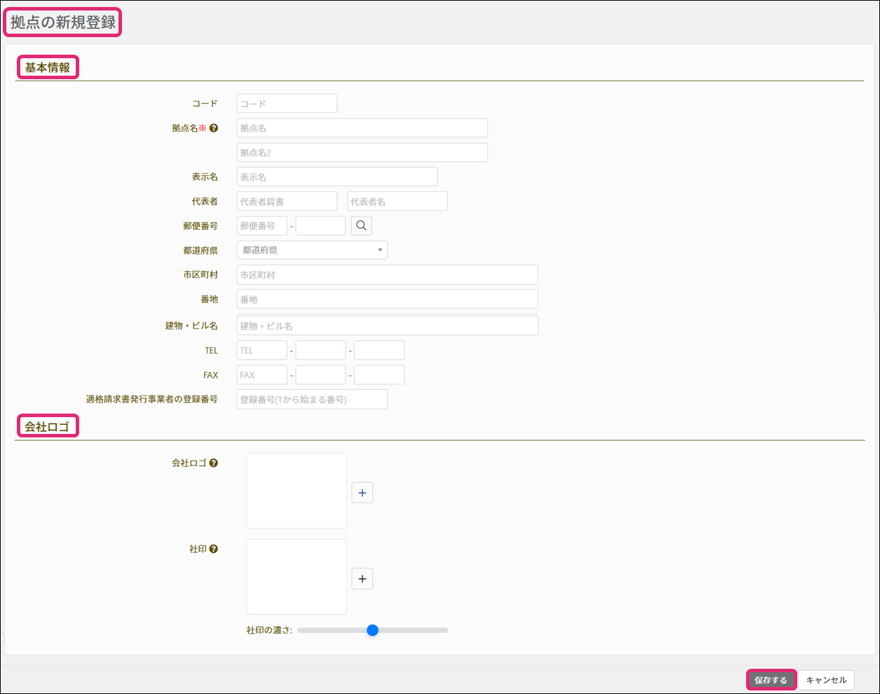Click the 代表者名 input field

pos(397,202)
